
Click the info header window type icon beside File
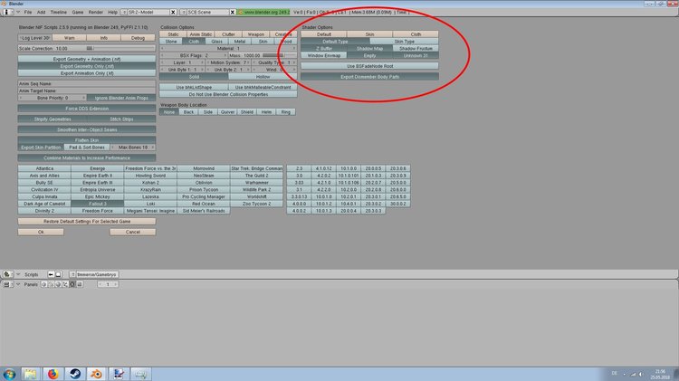point(6,12)
